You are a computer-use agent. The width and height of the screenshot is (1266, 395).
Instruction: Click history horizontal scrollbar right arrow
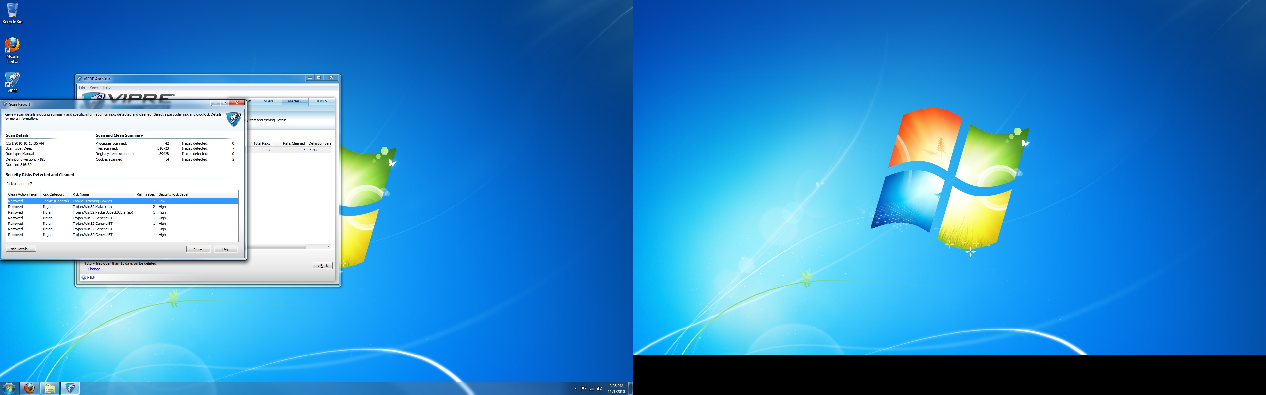coord(328,246)
